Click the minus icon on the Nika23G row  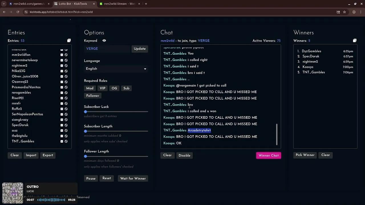62,71
